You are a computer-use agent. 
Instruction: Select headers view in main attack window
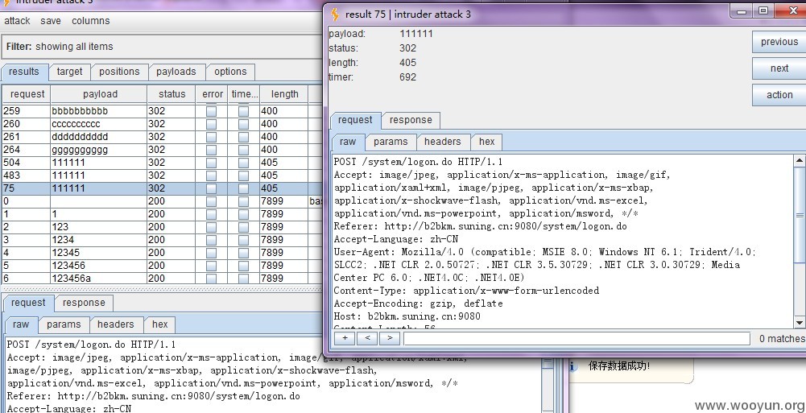coord(116,324)
